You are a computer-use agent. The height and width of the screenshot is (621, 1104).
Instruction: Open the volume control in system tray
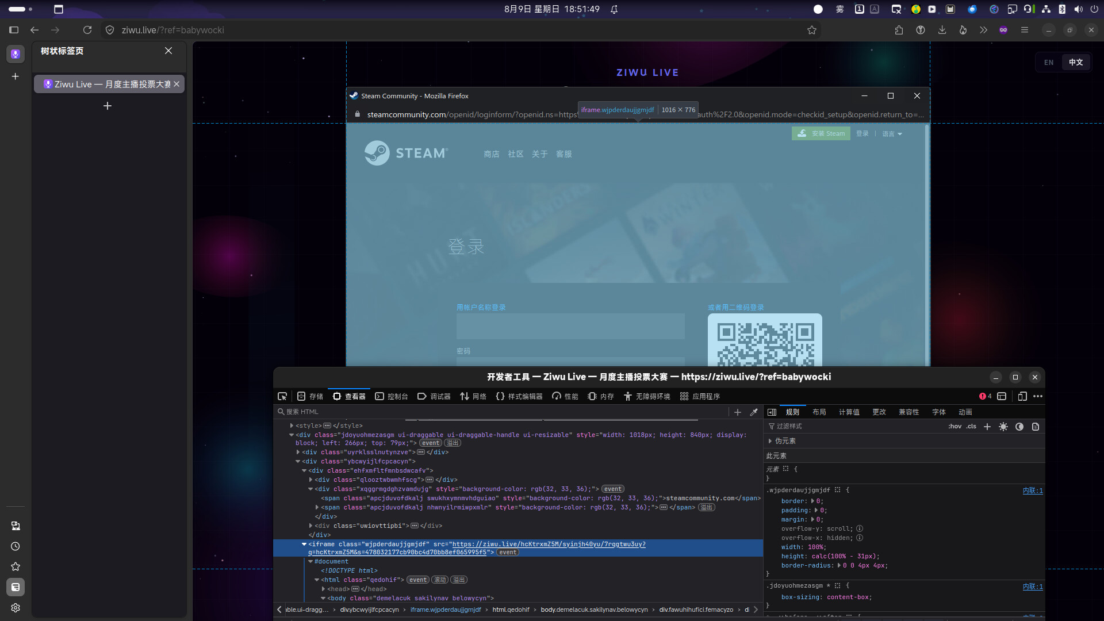point(1078,9)
